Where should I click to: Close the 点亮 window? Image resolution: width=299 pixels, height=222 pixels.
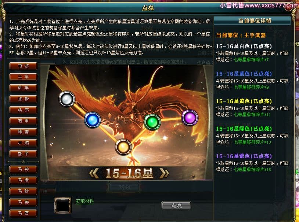(288, 7)
